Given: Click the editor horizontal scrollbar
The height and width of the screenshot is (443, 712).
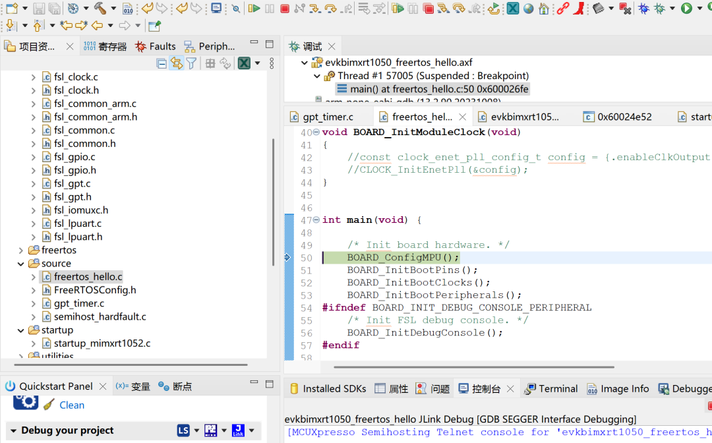Looking at the screenshot, I should [473, 367].
